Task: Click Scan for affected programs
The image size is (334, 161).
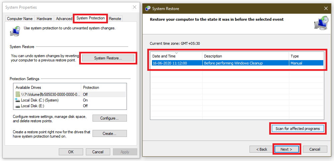Action: click(297, 129)
